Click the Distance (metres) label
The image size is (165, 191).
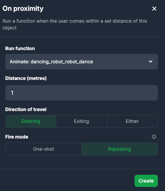(x=26, y=78)
